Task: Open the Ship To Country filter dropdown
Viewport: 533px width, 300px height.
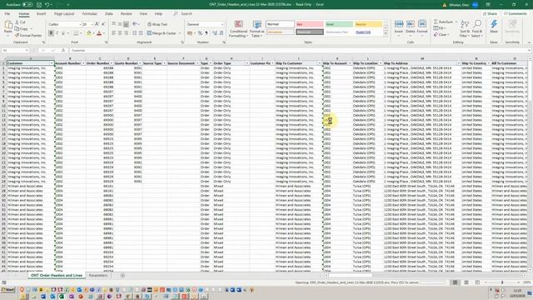Action: (489, 63)
